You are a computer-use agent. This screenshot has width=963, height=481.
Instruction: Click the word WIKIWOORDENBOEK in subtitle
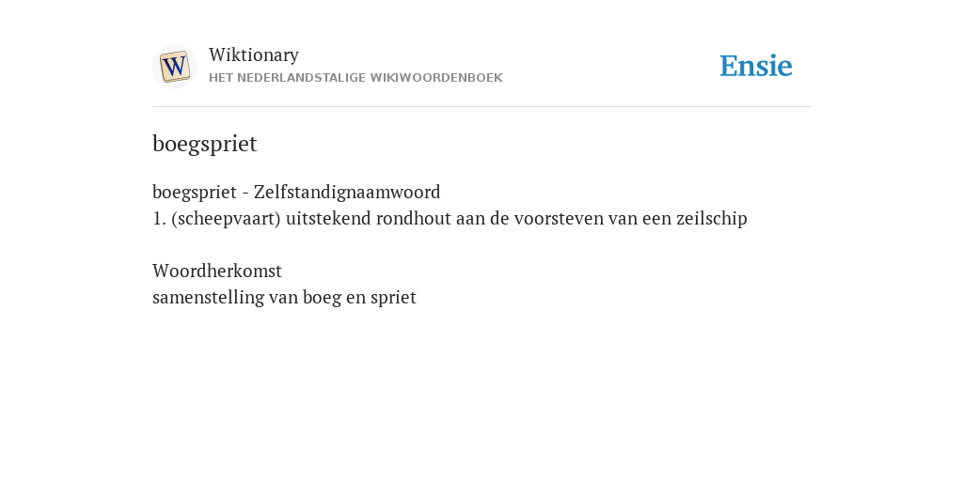pos(436,78)
